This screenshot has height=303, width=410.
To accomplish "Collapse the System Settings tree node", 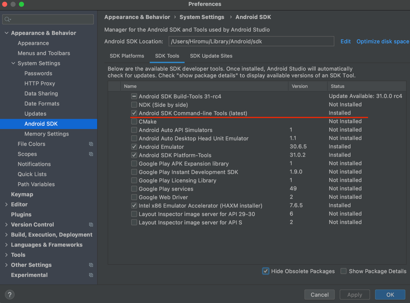I will 13,63.
